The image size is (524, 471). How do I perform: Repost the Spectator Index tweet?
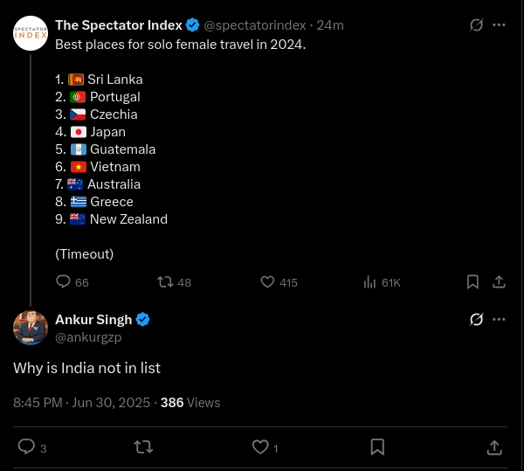point(174,282)
